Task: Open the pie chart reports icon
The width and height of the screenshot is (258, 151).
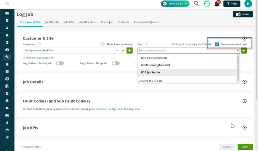Action: (7, 101)
